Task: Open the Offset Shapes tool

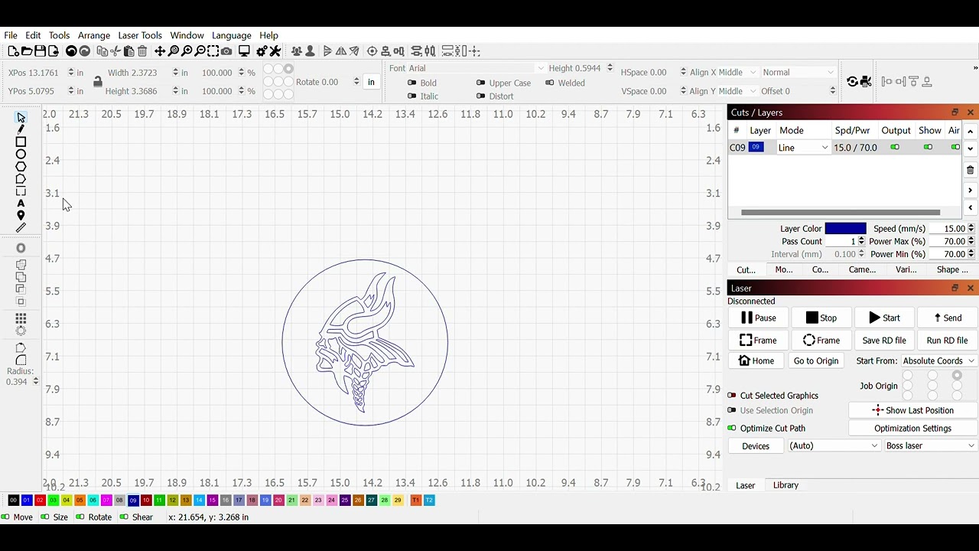Action: tap(21, 248)
